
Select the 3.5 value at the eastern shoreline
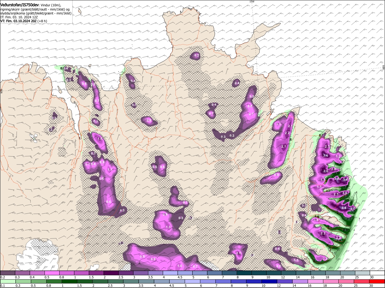353,209
